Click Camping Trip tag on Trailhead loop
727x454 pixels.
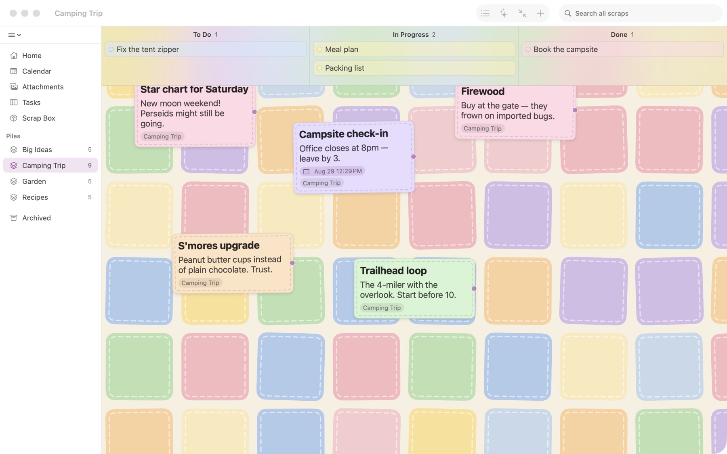tap(382, 308)
